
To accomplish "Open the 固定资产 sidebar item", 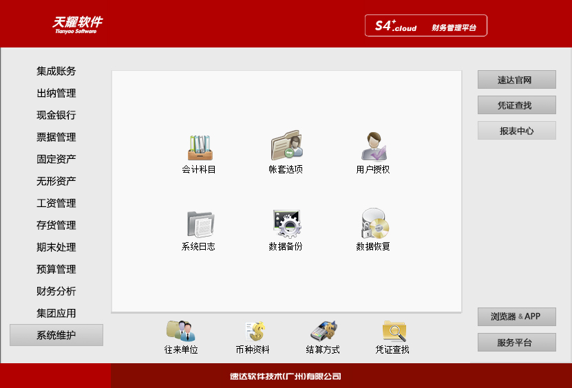I will (56, 159).
